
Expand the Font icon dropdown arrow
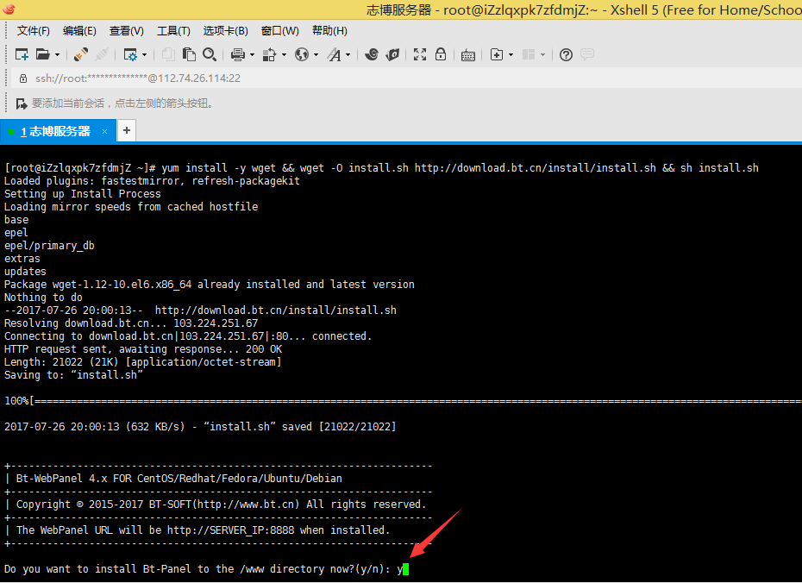coord(348,55)
